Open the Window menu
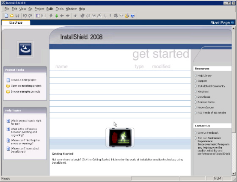The width and height of the screenshot is (237, 182). click(71, 9)
